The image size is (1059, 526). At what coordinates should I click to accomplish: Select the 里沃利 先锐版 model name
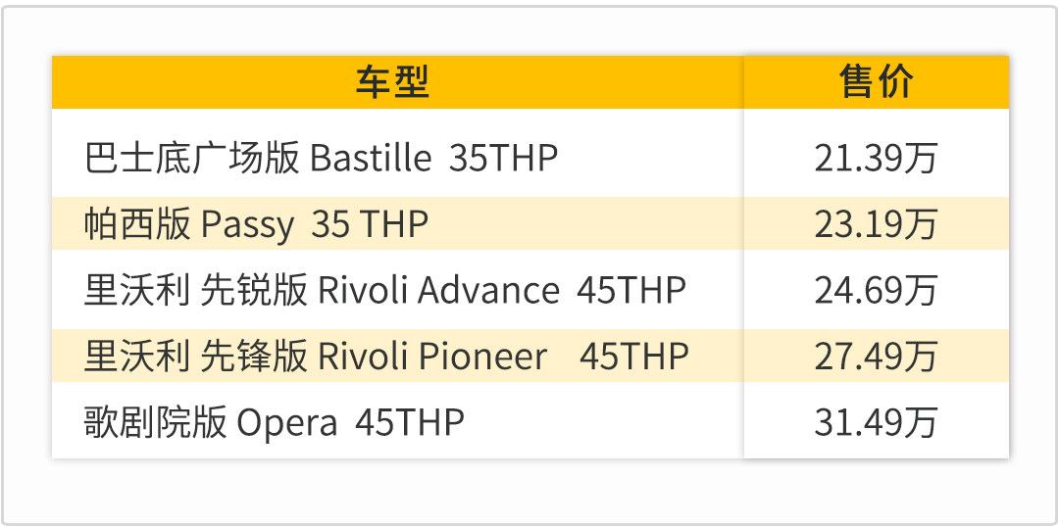(196, 290)
